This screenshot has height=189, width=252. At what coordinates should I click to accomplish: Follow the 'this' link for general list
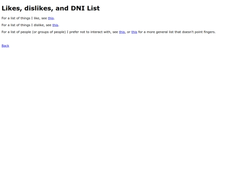134,32
